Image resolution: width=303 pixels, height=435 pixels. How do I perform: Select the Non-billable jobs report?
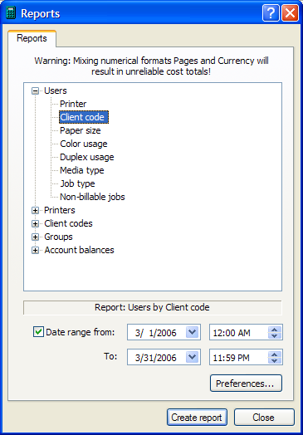pyautogui.click(x=92, y=197)
